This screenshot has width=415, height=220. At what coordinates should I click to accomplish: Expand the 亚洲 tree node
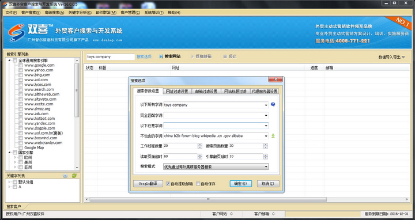[15, 167]
